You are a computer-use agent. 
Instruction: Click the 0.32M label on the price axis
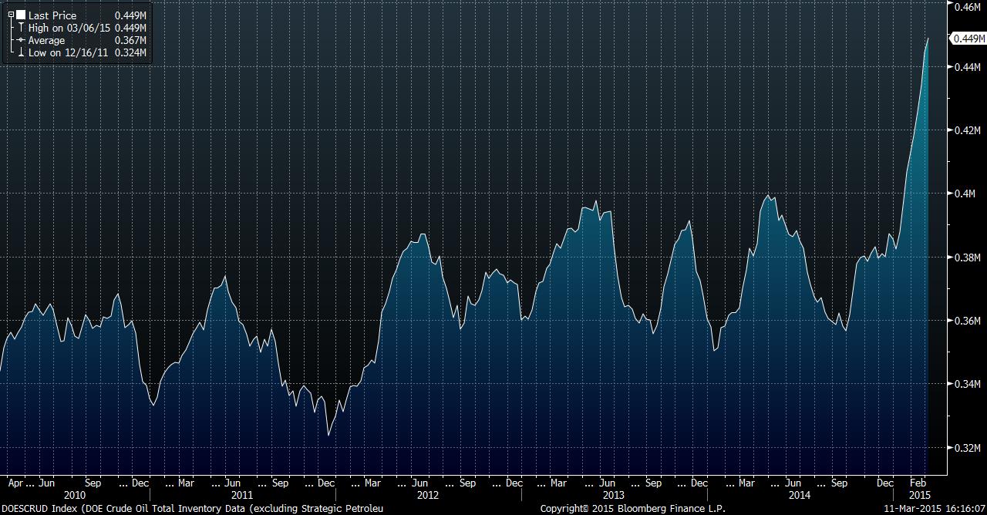pos(967,448)
